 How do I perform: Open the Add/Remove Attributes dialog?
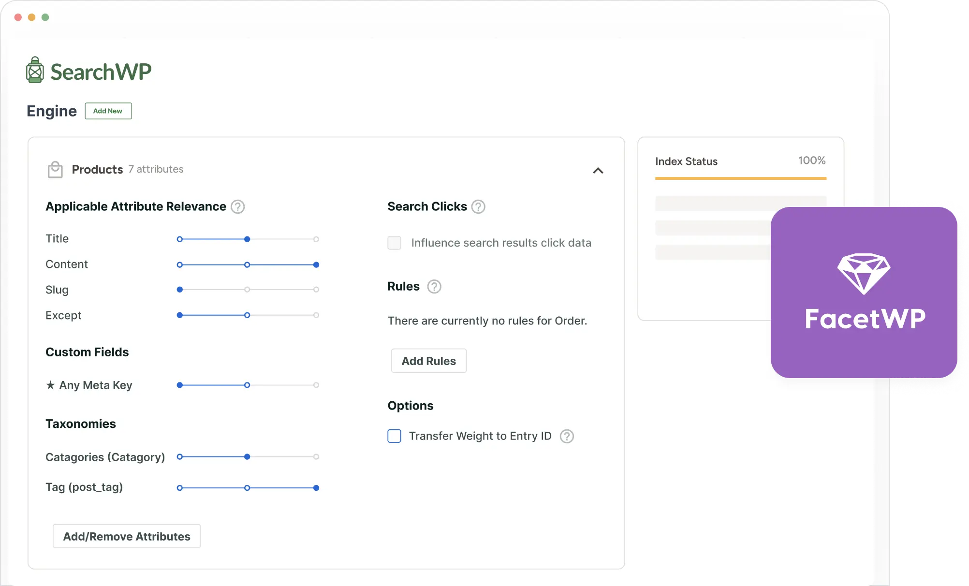[126, 536]
